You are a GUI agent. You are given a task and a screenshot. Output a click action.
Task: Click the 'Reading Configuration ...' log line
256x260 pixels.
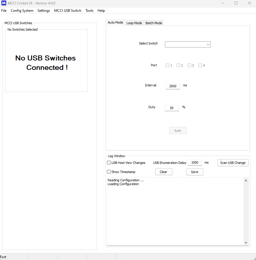[126, 180]
